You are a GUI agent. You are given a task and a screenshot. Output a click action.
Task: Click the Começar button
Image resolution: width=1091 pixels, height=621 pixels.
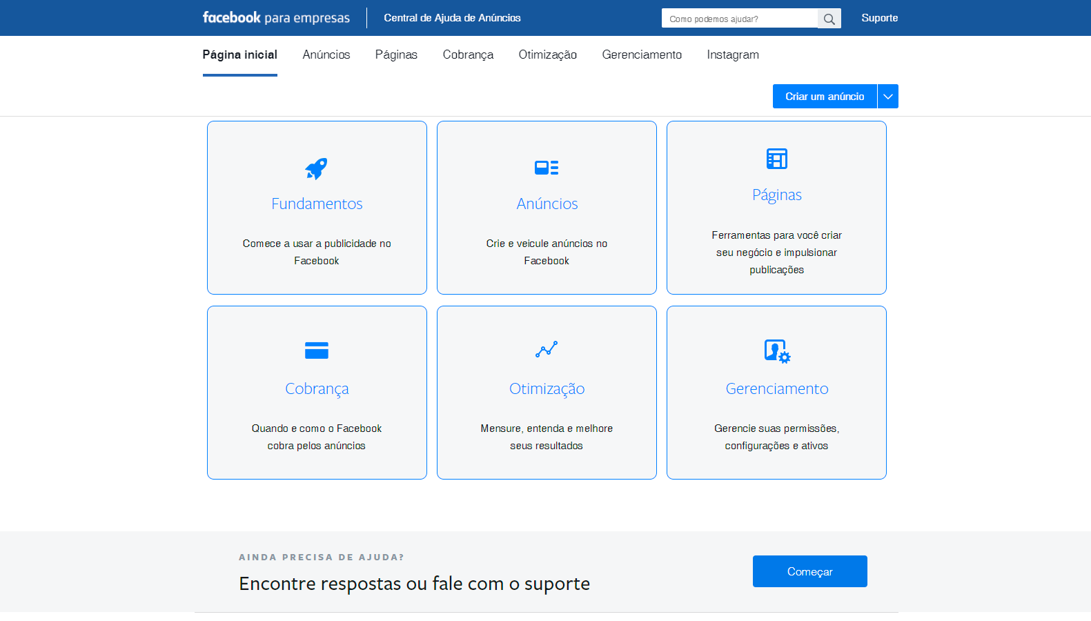pyautogui.click(x=810, y=571)
